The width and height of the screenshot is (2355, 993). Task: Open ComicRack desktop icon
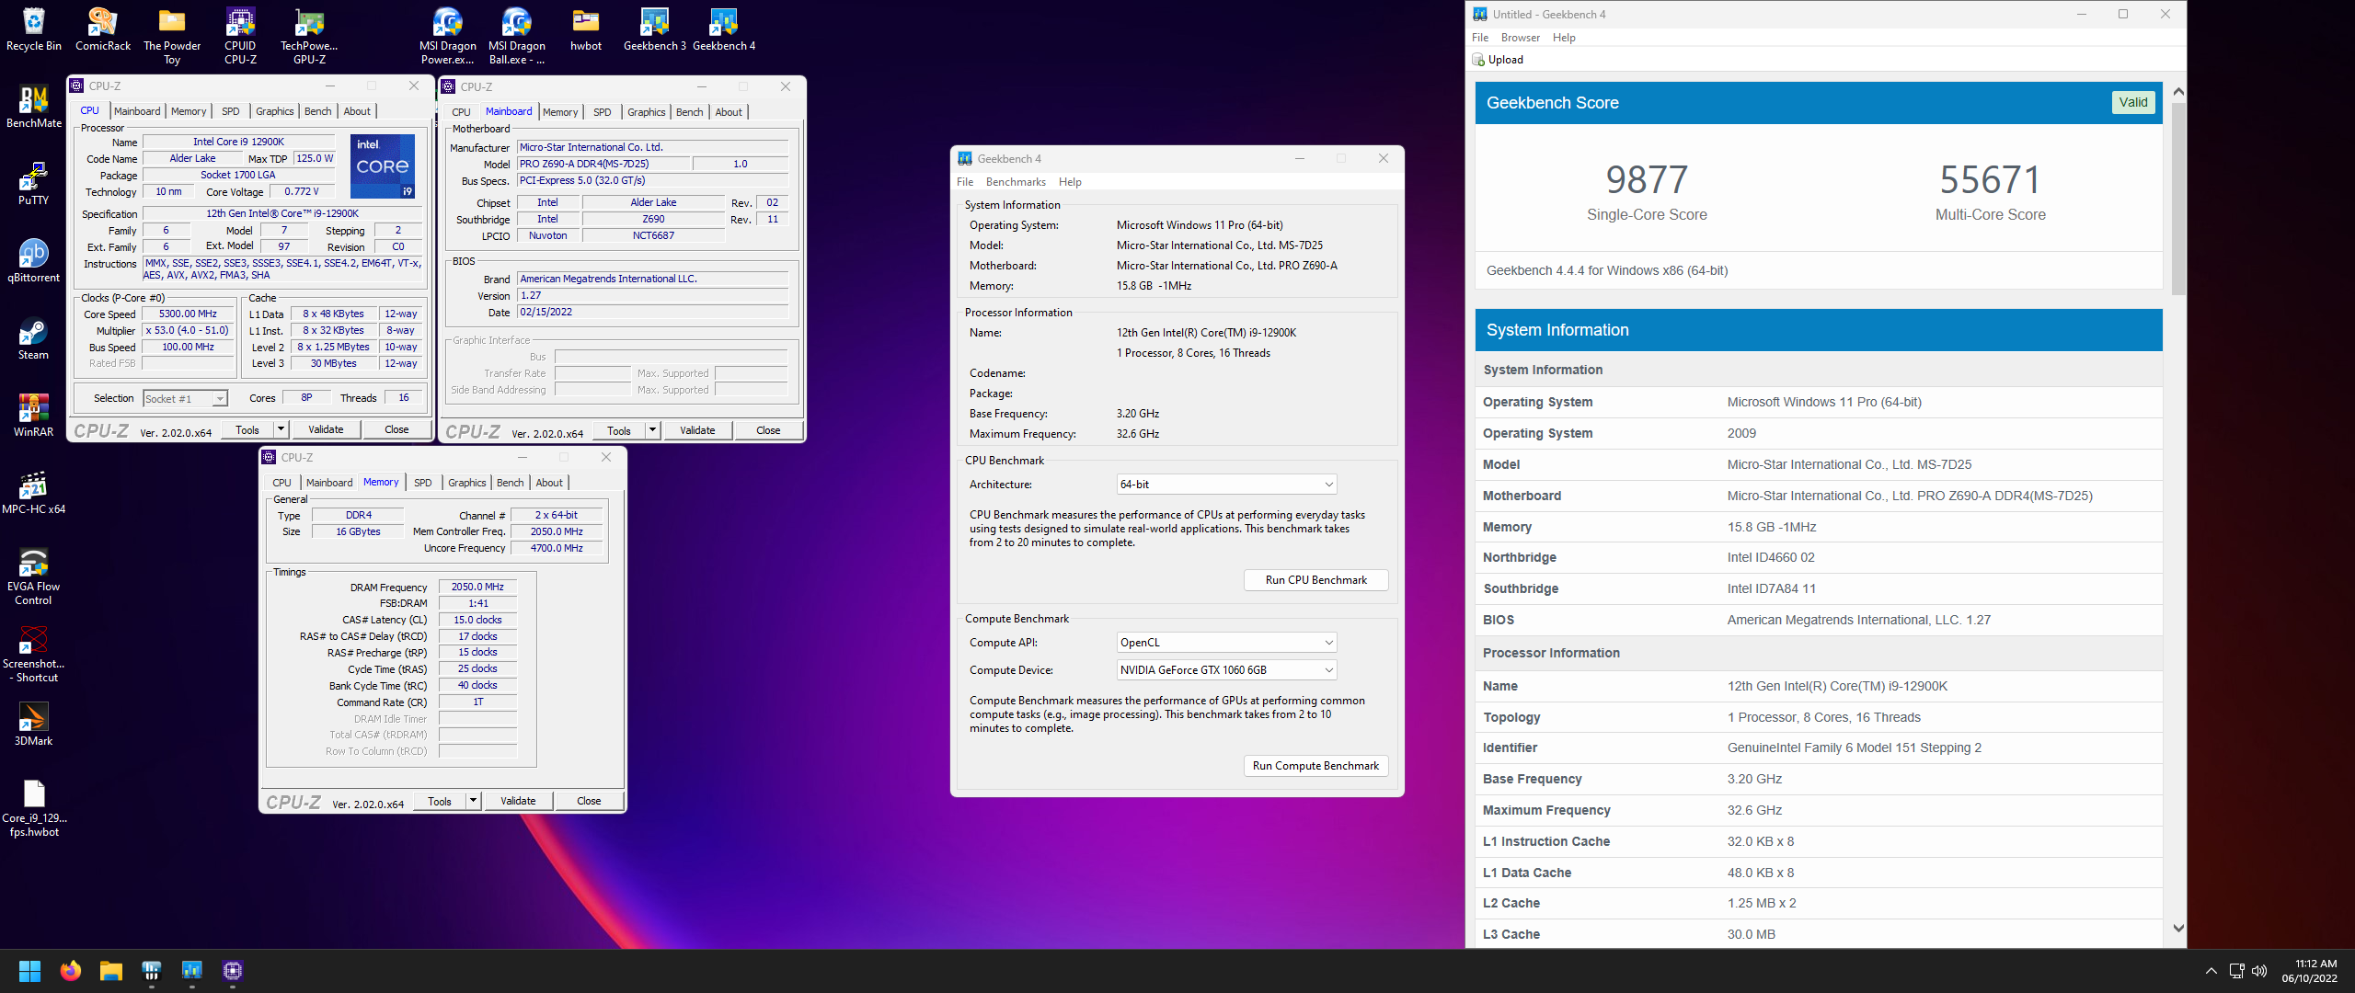(x=103, y=29)
